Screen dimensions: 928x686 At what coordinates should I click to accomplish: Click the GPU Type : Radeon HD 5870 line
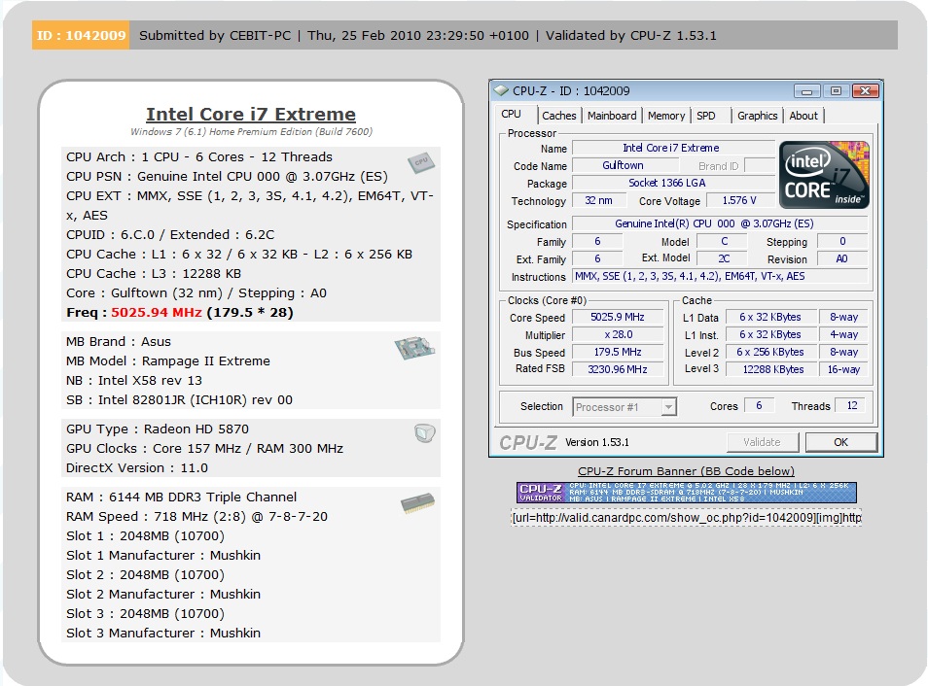(x=158, y=429)
